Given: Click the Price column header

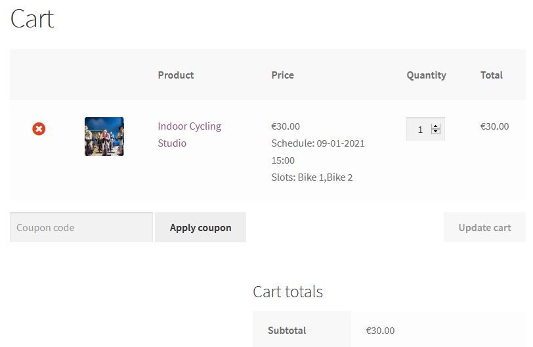Looking at the screenshot, I should (x=282, y=75).
